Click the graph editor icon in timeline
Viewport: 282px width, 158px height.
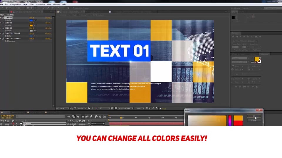click(104, 117)
